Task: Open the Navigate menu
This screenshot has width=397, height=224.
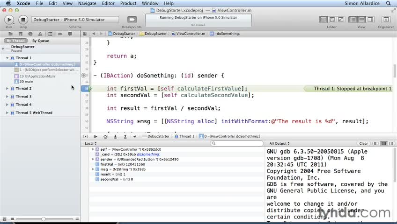Action: click(x=87, y=4)
